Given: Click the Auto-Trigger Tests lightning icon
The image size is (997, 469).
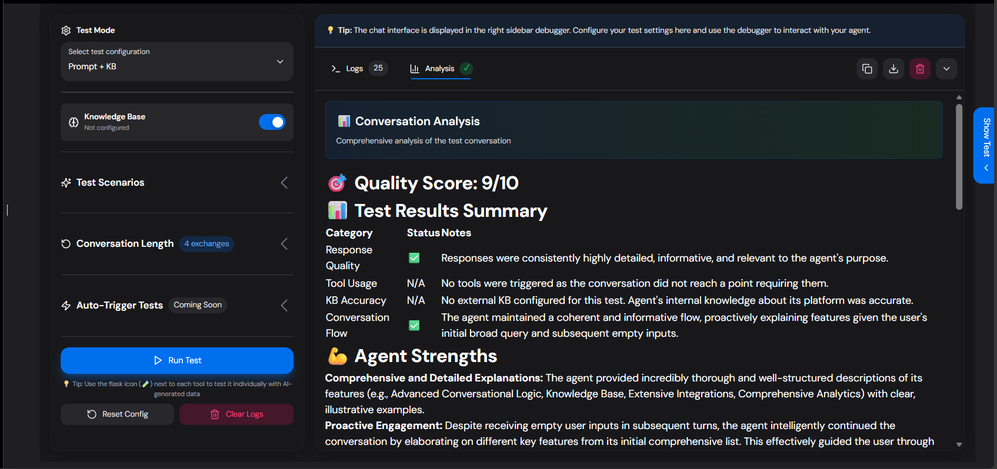Looking at the screenshot, I should 65,305.
